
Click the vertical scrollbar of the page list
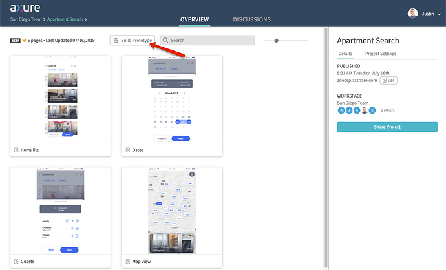click(326, 148)
